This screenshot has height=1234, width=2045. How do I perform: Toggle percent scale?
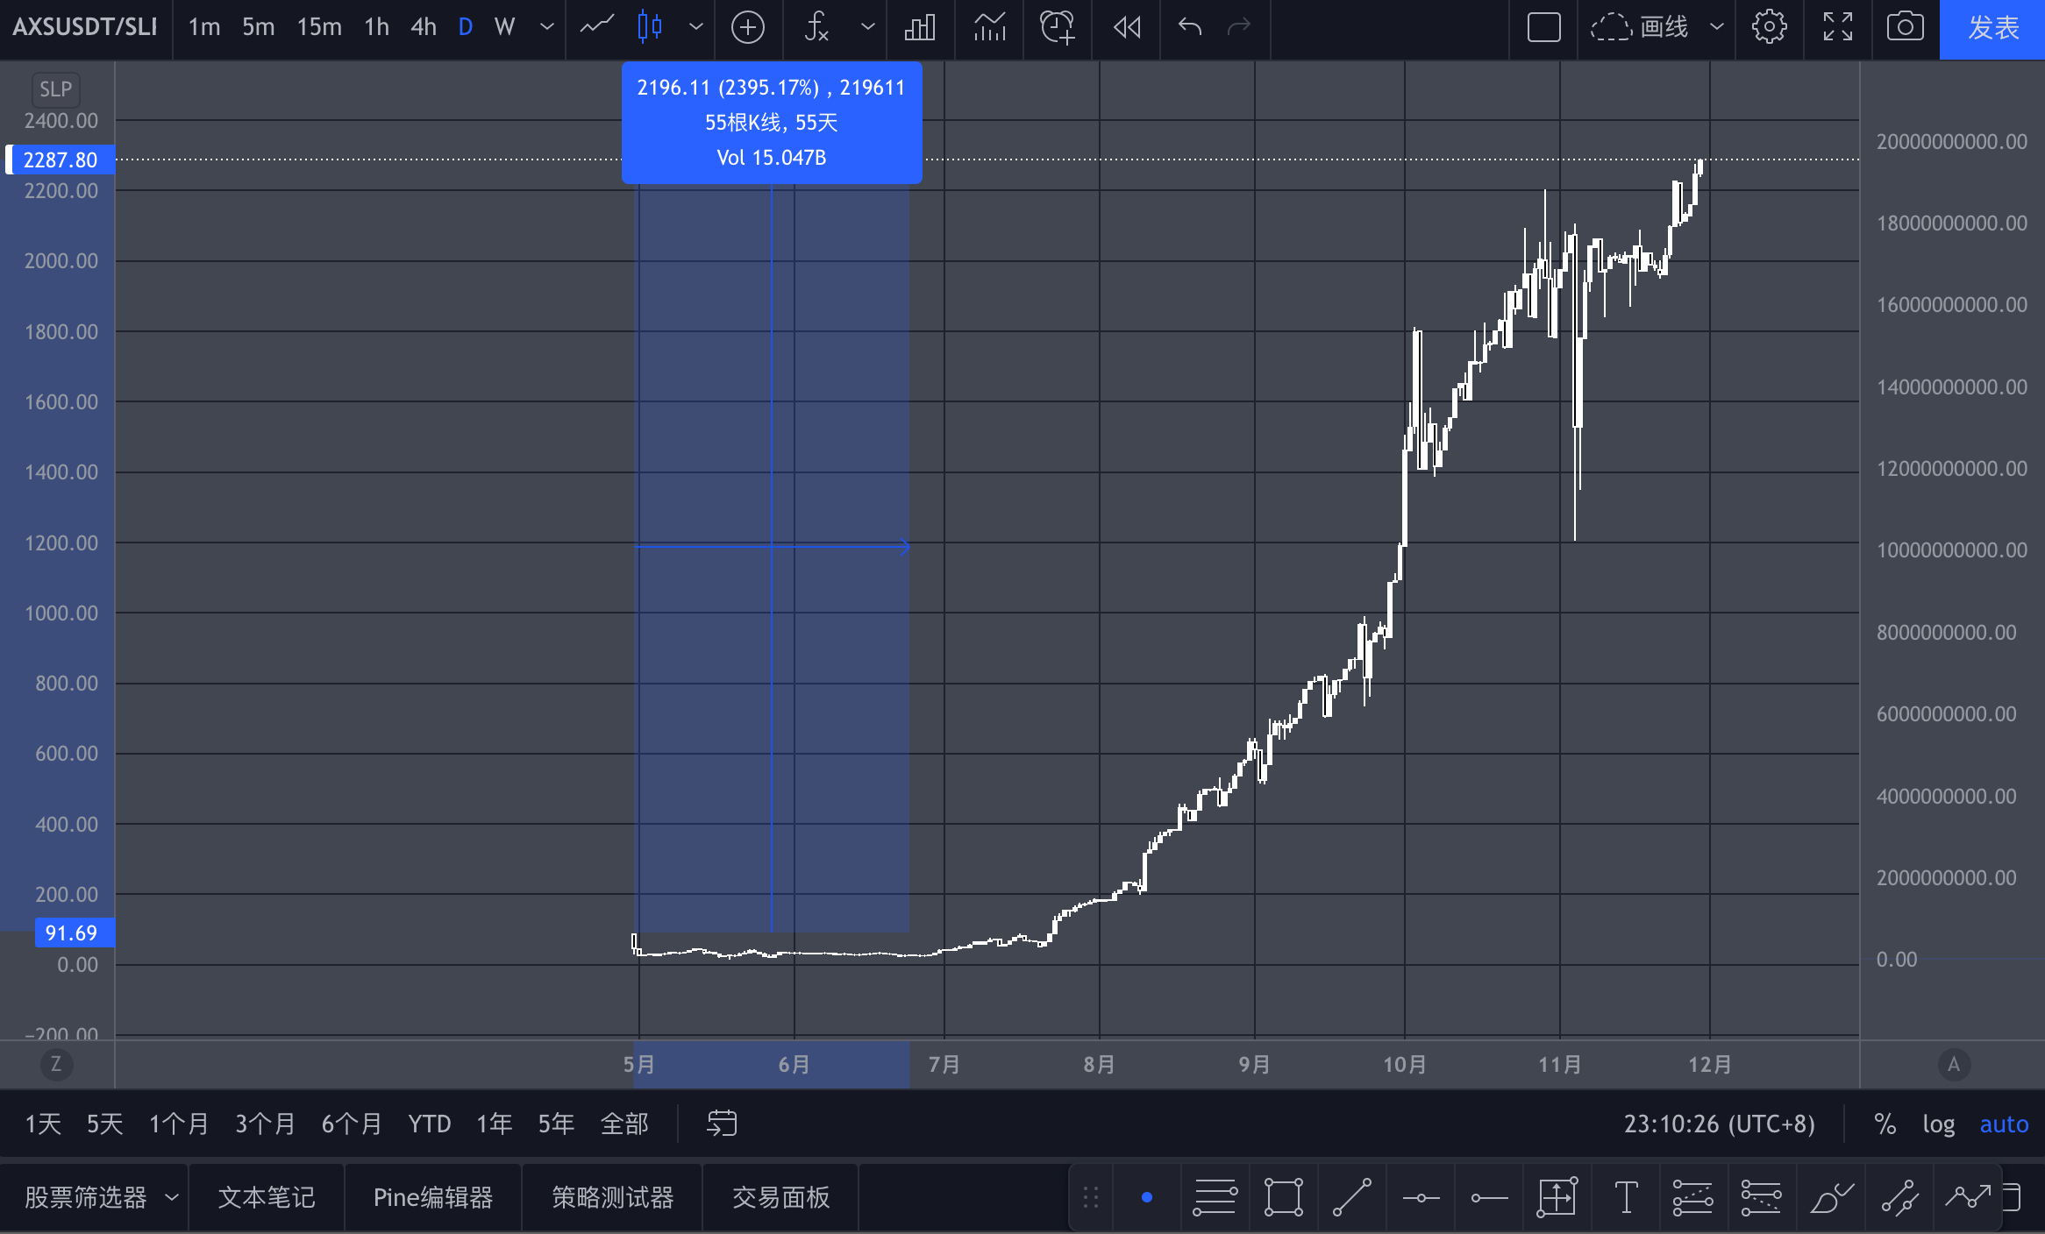1885,1124
